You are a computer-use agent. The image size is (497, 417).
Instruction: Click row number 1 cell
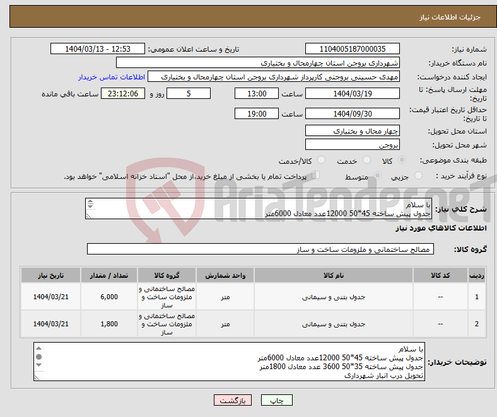pyautogui.click(x=477, y=297)
